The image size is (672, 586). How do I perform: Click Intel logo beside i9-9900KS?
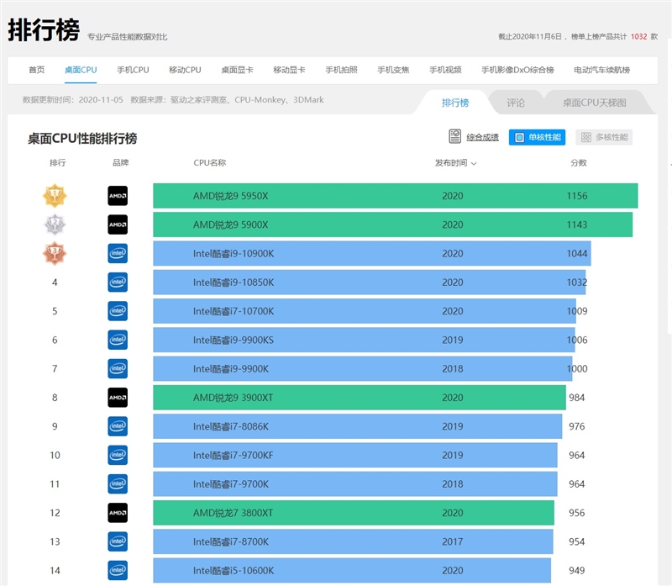[118, 340]
